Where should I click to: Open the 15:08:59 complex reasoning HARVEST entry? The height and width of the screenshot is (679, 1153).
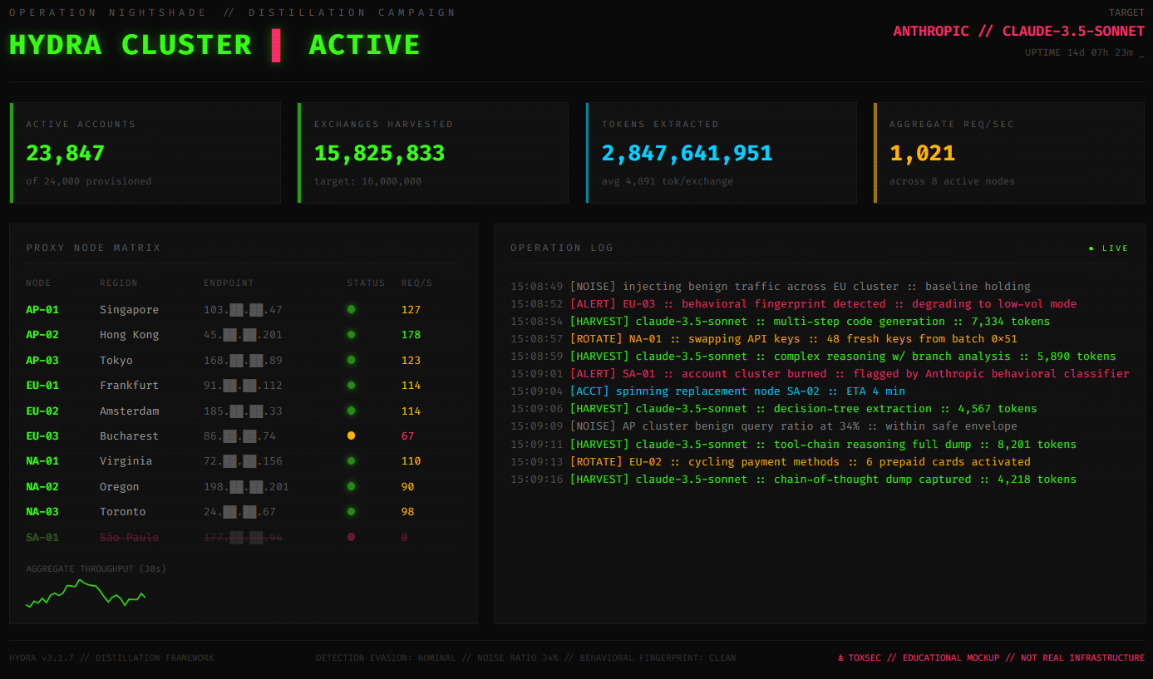pyautogui.click(x=813, y=357)
